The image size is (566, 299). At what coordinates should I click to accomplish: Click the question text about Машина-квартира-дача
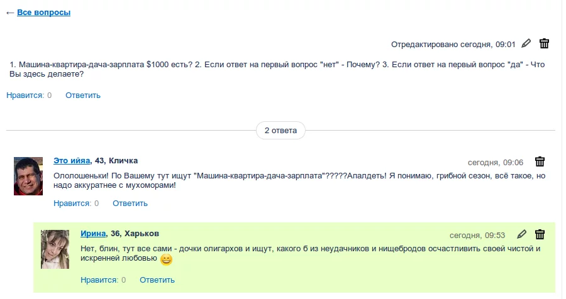(x=277, y=69)
